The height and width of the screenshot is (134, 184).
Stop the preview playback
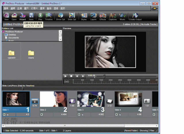(71, 76)
